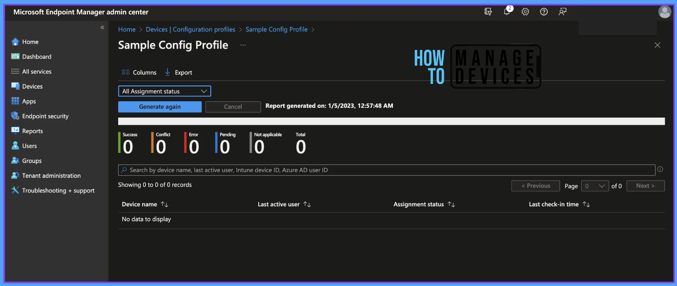The height and width of the screenshot is (286, 677).
Task: Click the All services list icon
Action: pos(15,71)
